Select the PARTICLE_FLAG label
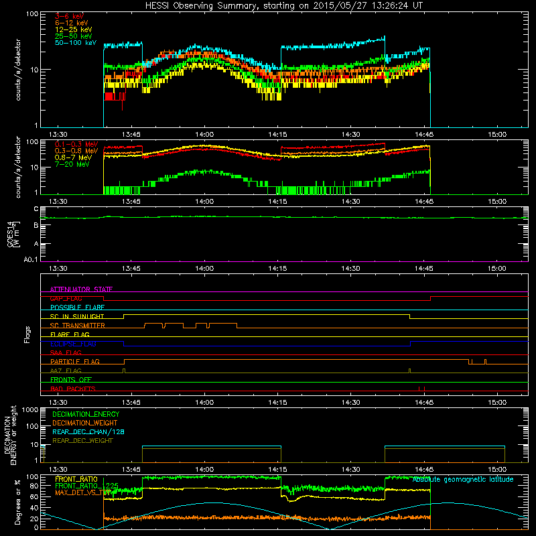Screen dimensions: 536x536 point(75,362)
